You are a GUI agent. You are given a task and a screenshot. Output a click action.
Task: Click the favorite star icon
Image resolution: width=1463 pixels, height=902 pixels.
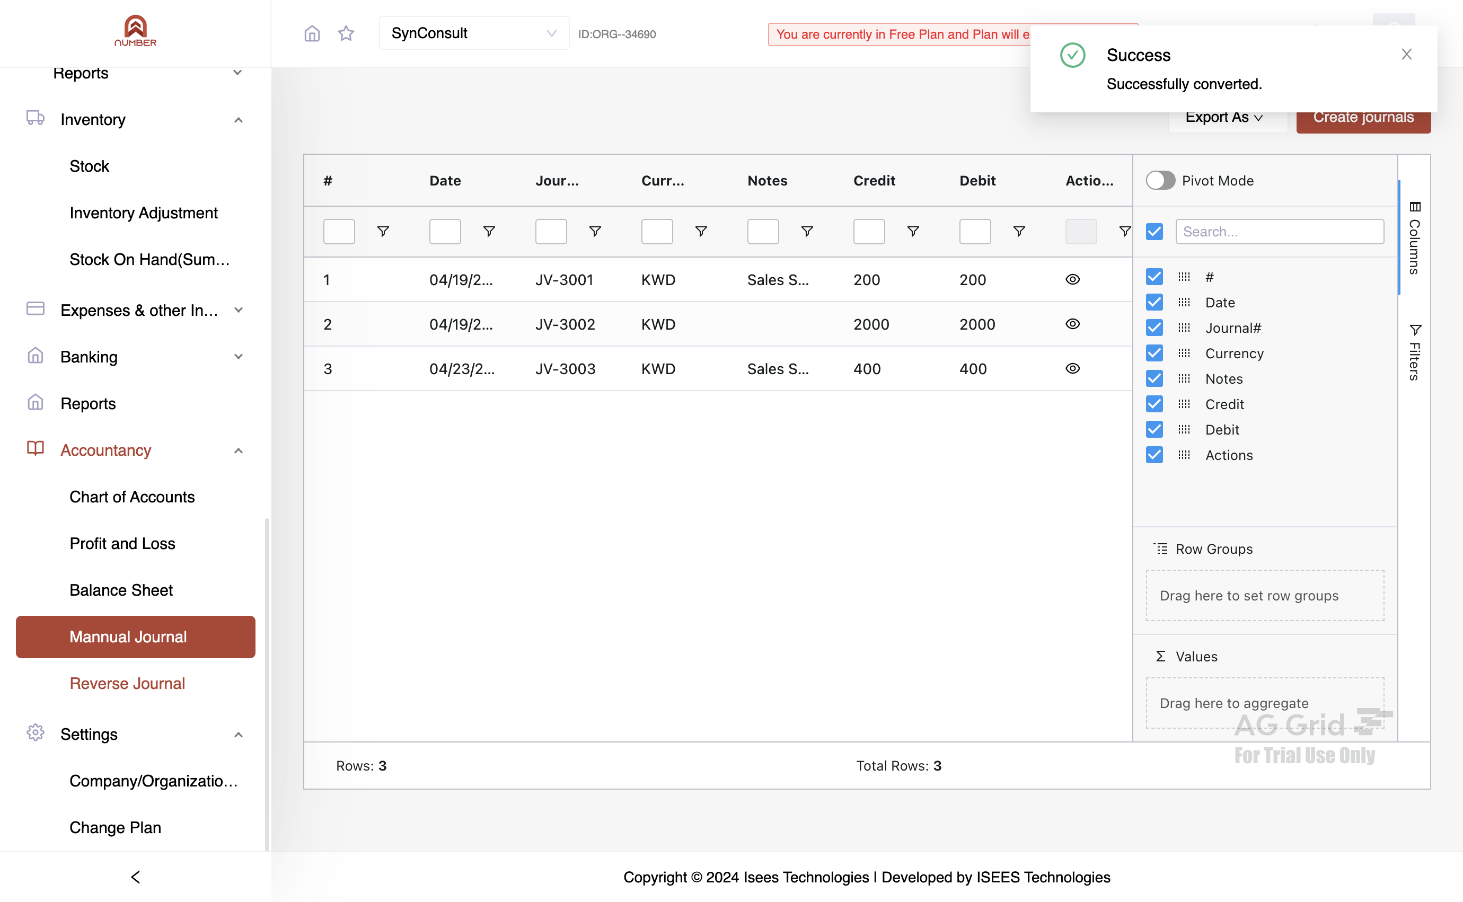(346, 33)
